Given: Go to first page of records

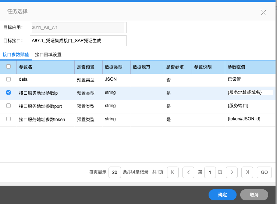Looking at the screenshot, I should 173,172.
